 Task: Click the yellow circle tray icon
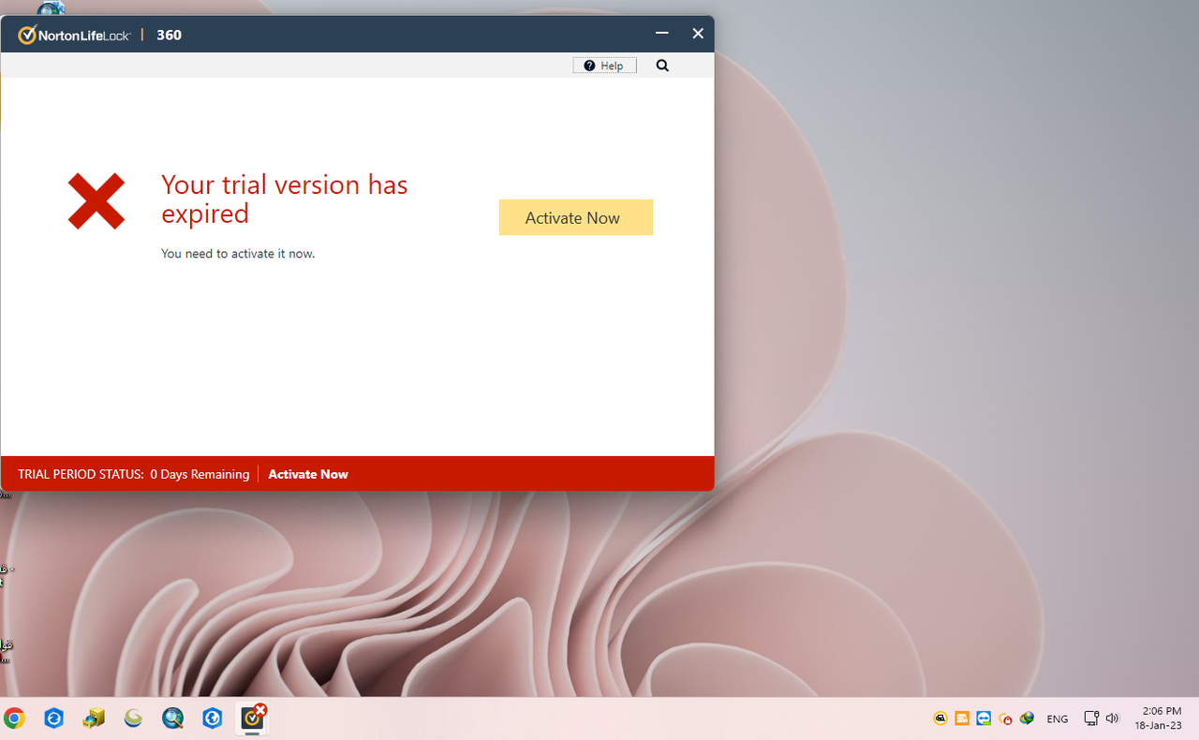point(940,718)
